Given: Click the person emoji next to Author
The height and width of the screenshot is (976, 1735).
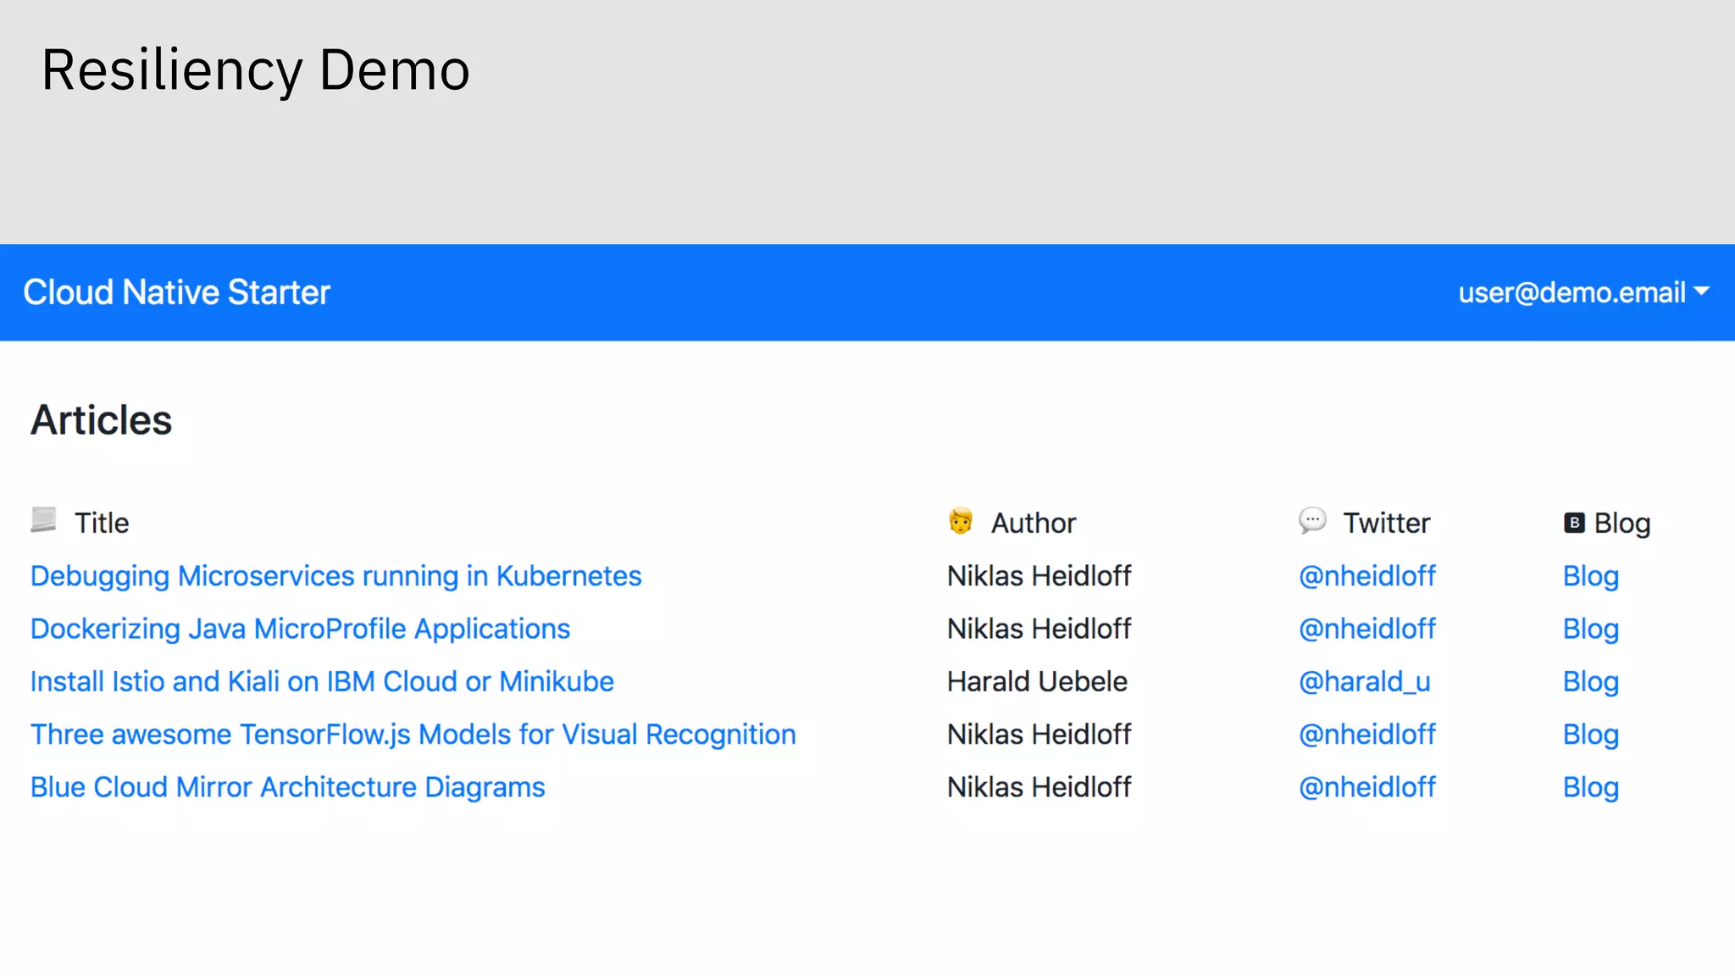Looking at the screenshot, I should coord(961,521).
